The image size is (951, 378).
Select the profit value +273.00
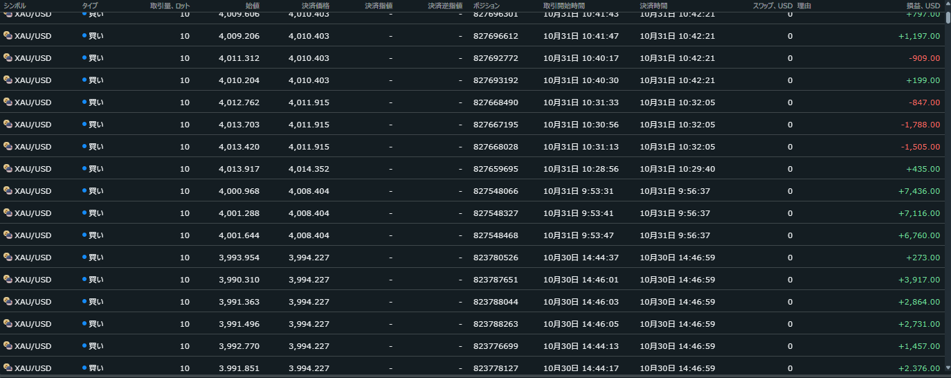[923, 258]
